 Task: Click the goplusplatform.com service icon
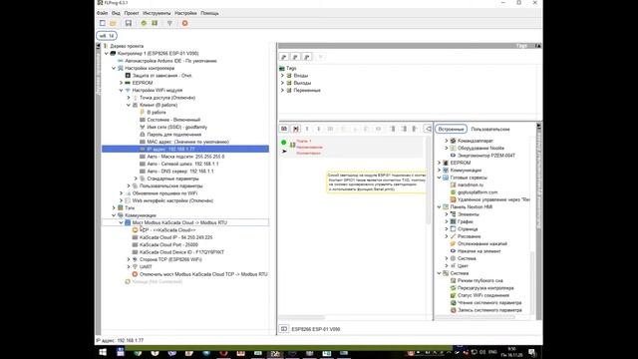click(453, 192)
